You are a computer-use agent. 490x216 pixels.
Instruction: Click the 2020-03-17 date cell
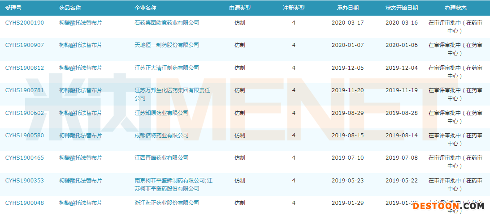click(x=347, y=22)
